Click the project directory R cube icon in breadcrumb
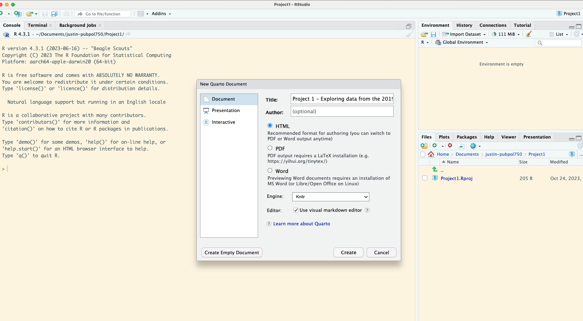583x321 pixels. click(x=572, y=154)
